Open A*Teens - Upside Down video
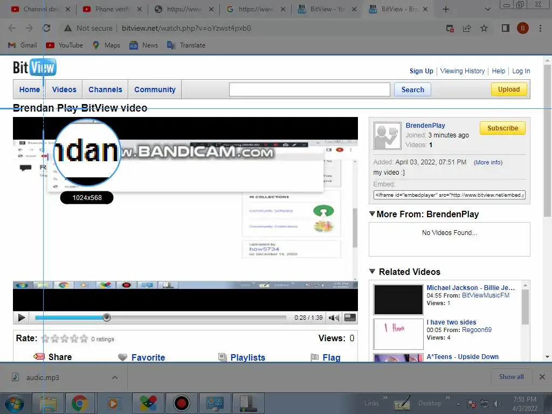552x414 pixels. (x=462, y=357)
